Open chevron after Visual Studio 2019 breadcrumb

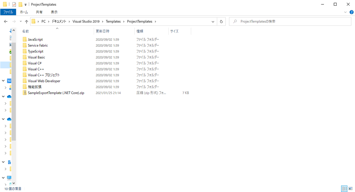point(103,22)
